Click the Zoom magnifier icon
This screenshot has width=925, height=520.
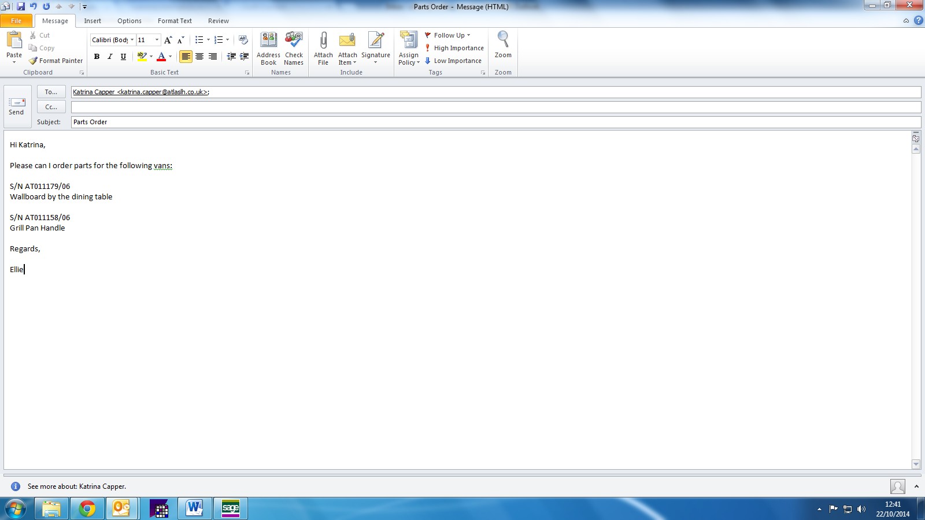point(503,40)
